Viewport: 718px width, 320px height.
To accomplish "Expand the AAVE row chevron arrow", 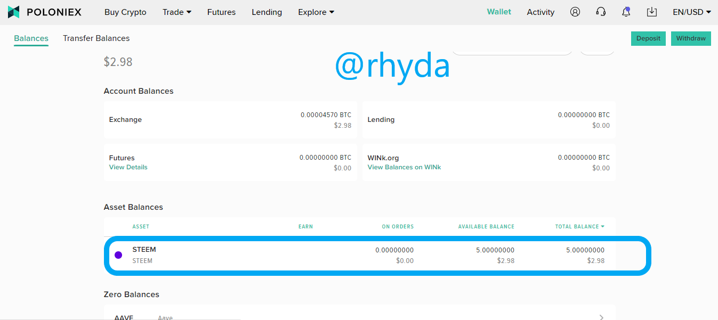I will [601, 317].
